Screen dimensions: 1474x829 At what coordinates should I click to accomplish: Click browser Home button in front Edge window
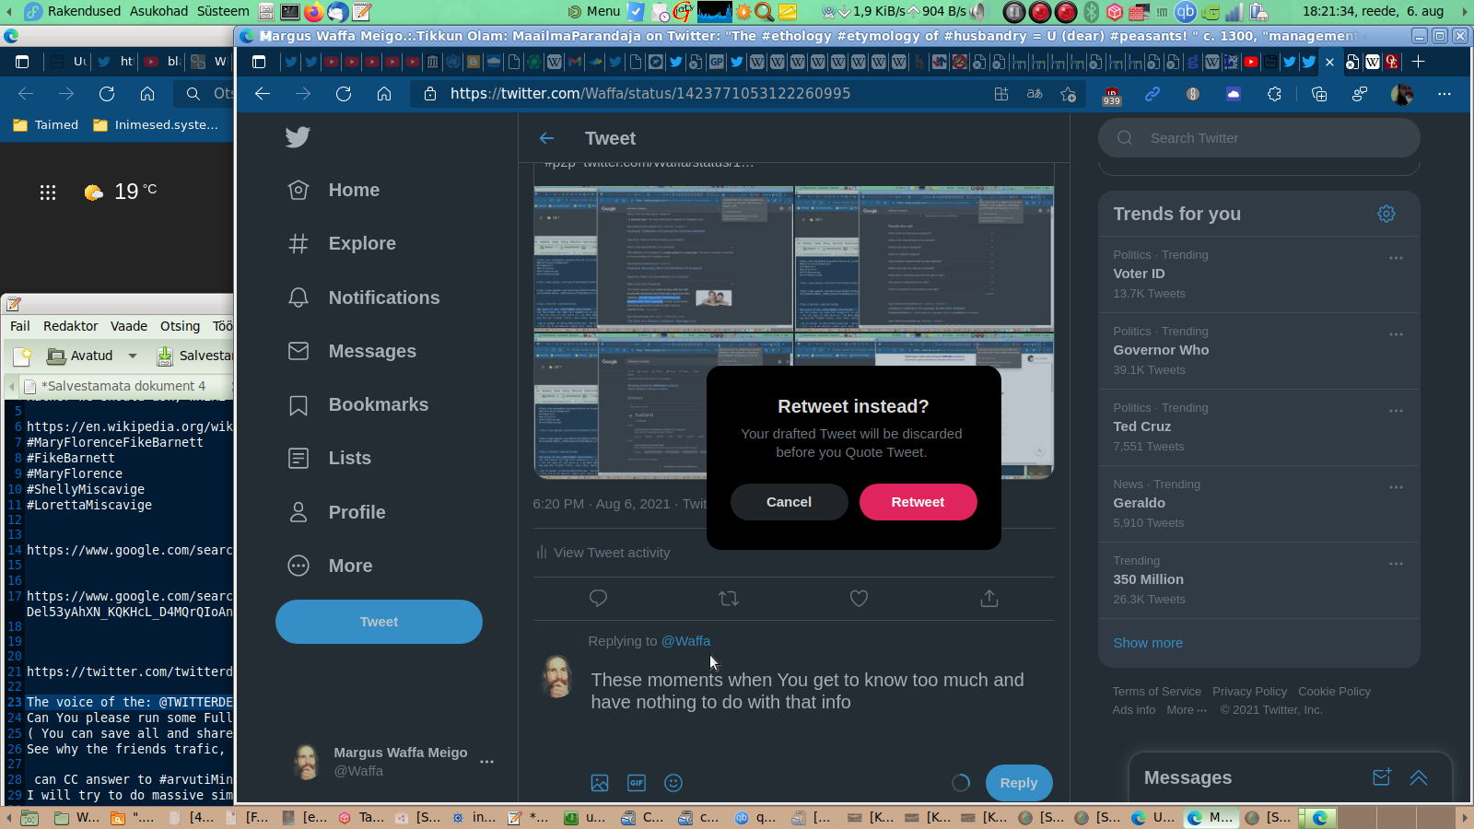[x=384, y=94]
